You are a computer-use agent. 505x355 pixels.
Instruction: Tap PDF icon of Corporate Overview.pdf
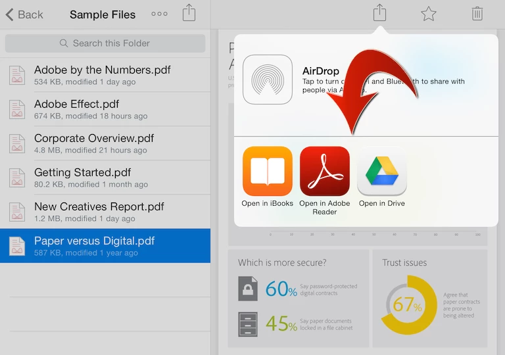click(17, 144)
